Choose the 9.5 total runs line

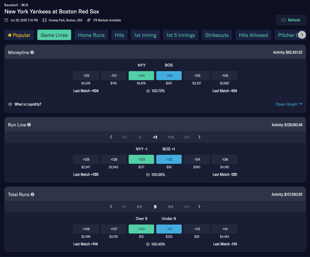click(x=171, y=207)
